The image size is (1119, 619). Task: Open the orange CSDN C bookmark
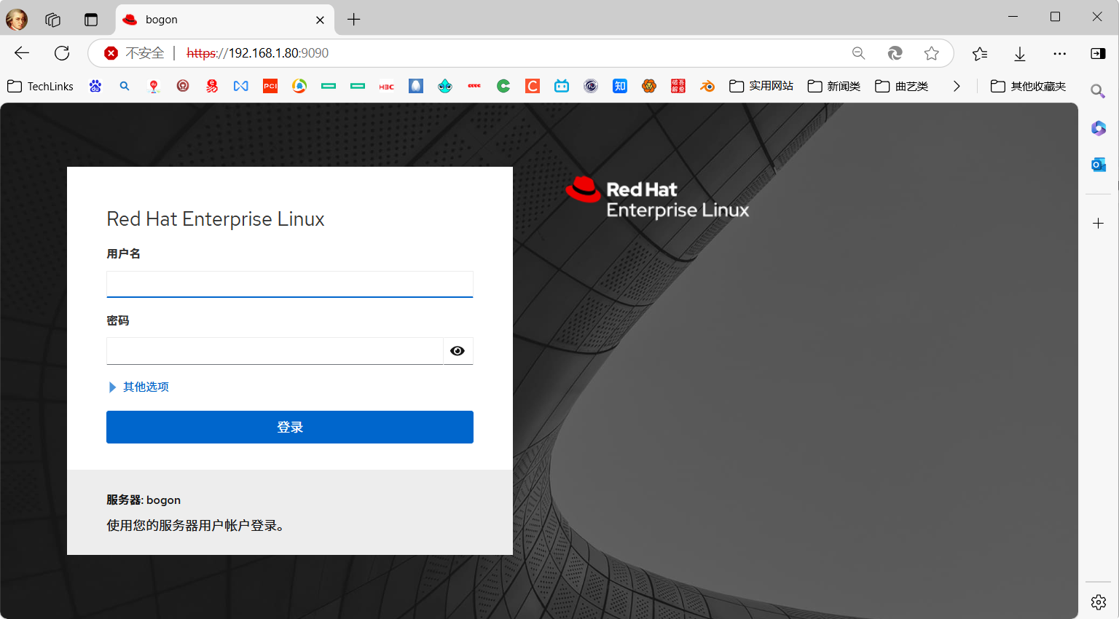(x=533, y=86)
